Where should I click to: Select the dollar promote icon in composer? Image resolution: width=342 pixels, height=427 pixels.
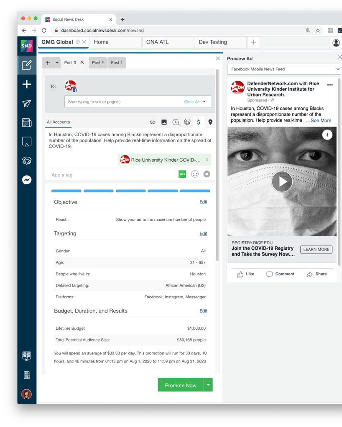point(199,122)
